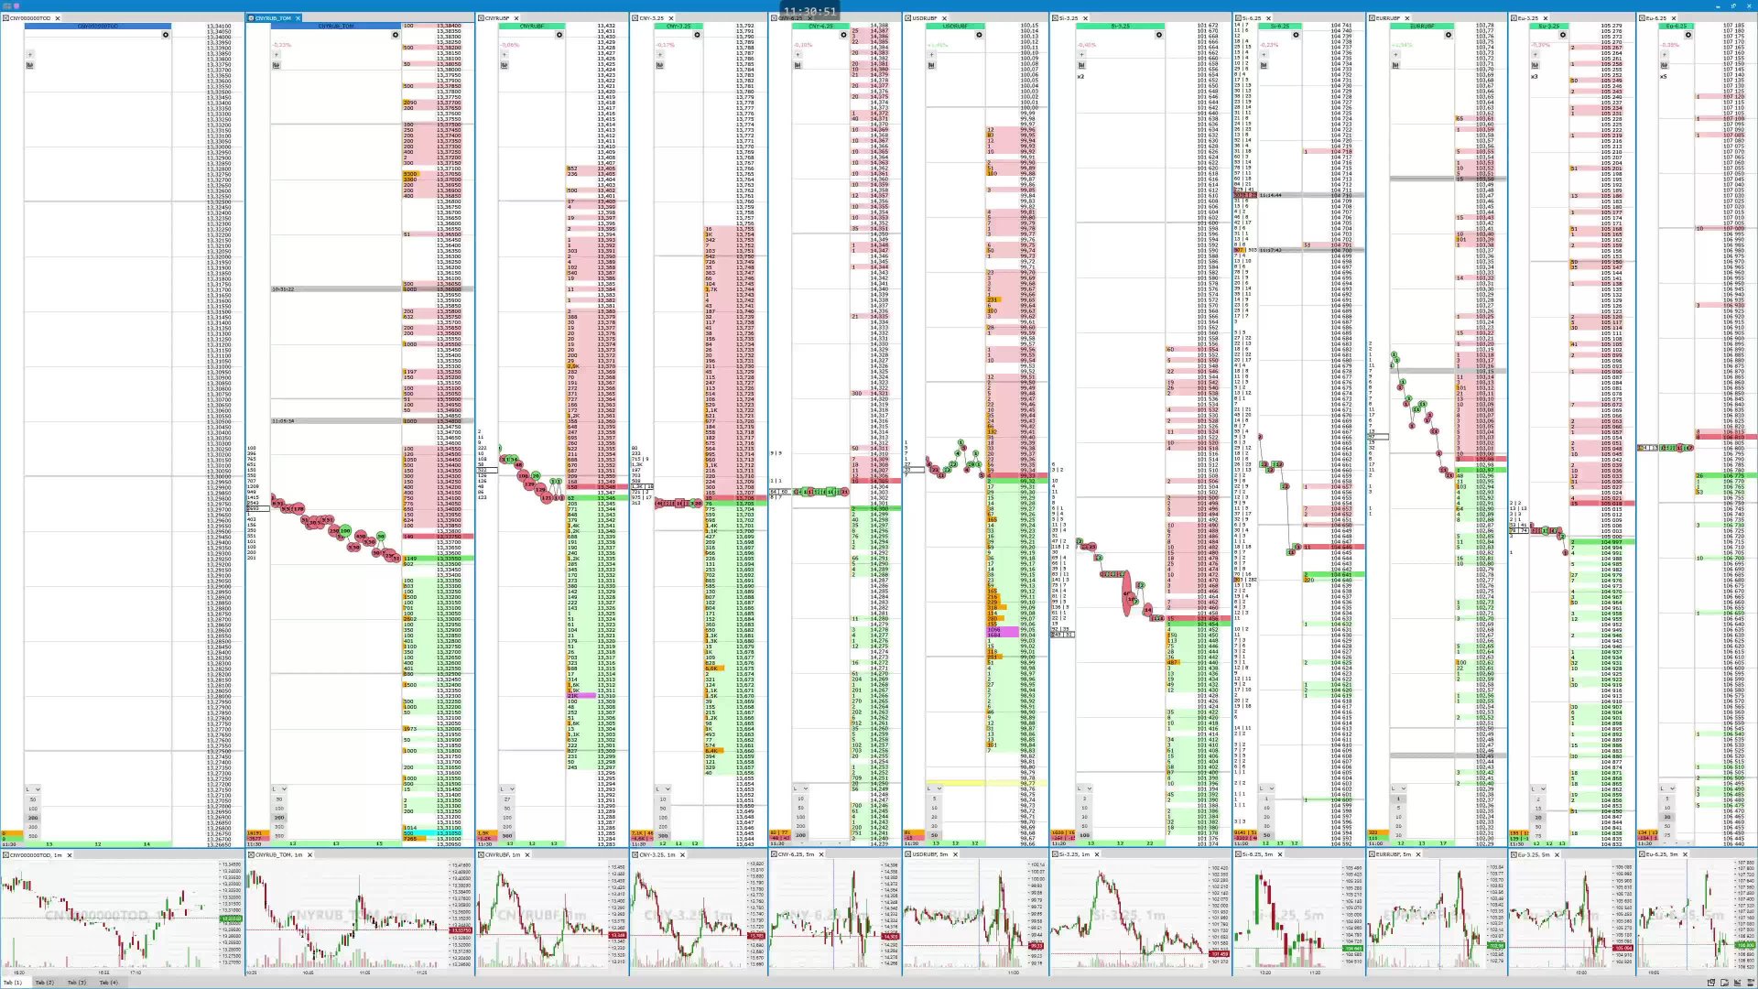Viewport: 1758px width, 989px height.
Task: Click the yellow highlighted price row in USDRUBF
Action: [x=971, y=783]
